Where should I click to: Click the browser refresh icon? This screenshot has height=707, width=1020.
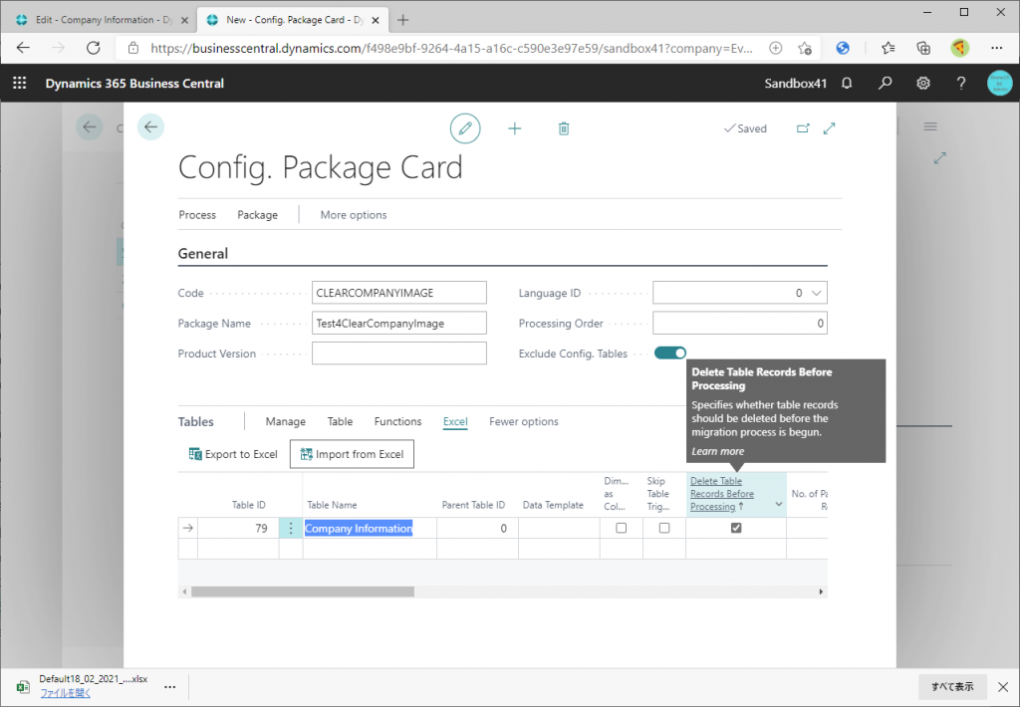click(94, 48)
